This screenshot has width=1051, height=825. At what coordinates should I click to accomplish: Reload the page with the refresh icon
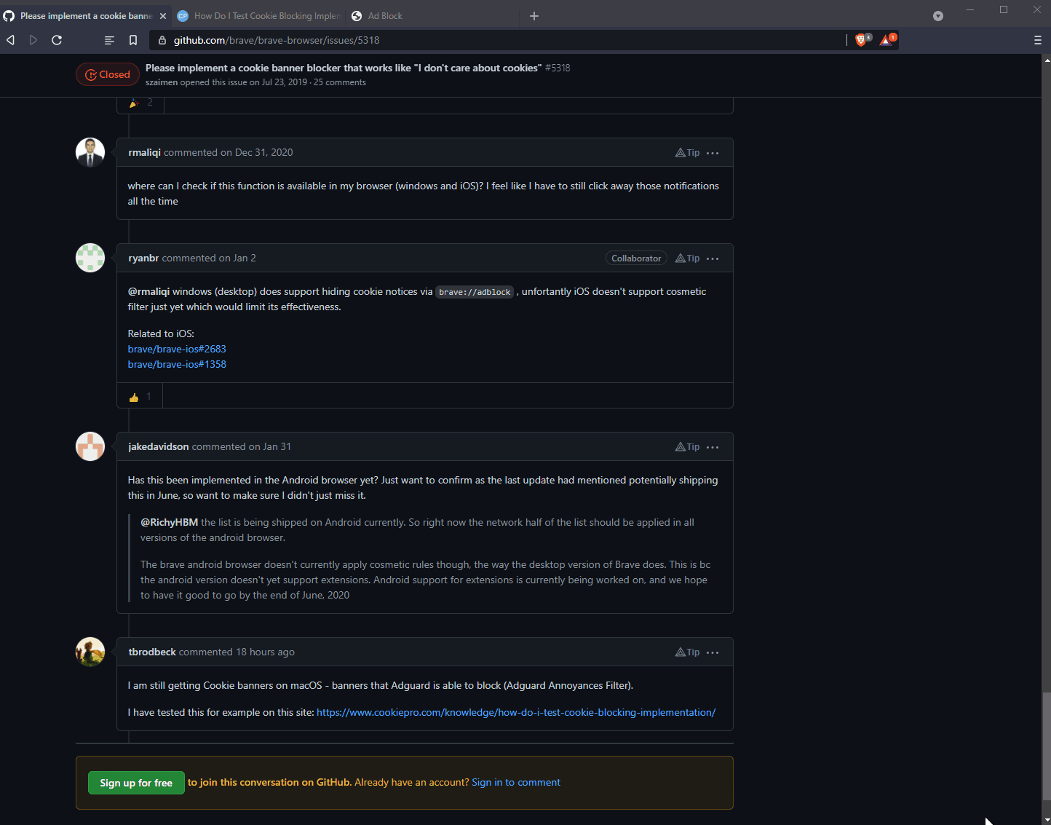pos(57,40)
